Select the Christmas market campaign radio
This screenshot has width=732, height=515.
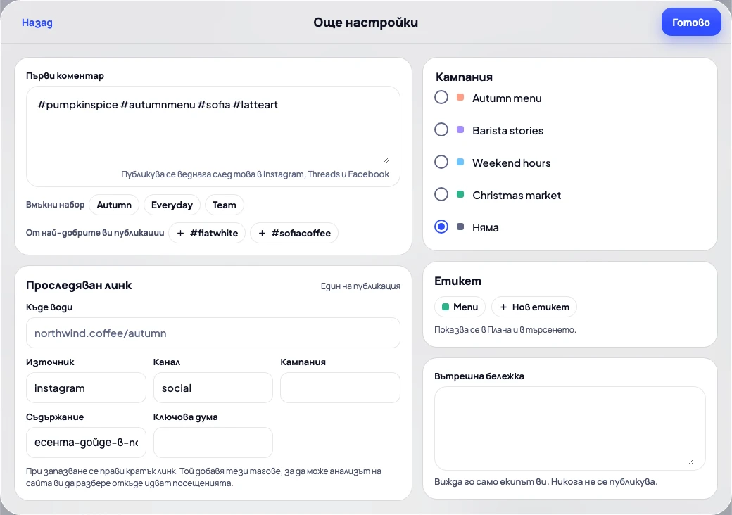[x=441, y=194]
